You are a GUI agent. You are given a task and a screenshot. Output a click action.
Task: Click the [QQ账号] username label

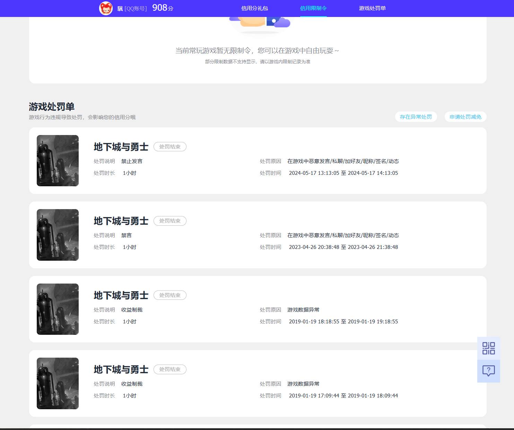tap(135, 9)
